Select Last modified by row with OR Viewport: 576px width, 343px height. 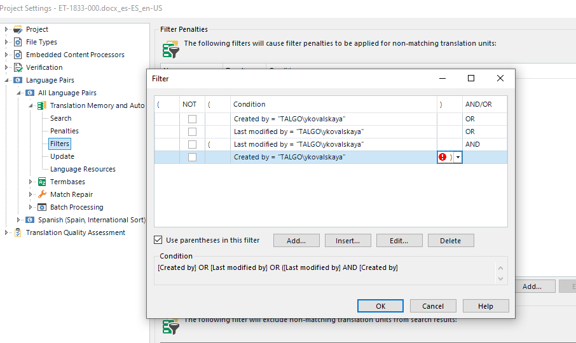tap(334, 131)
